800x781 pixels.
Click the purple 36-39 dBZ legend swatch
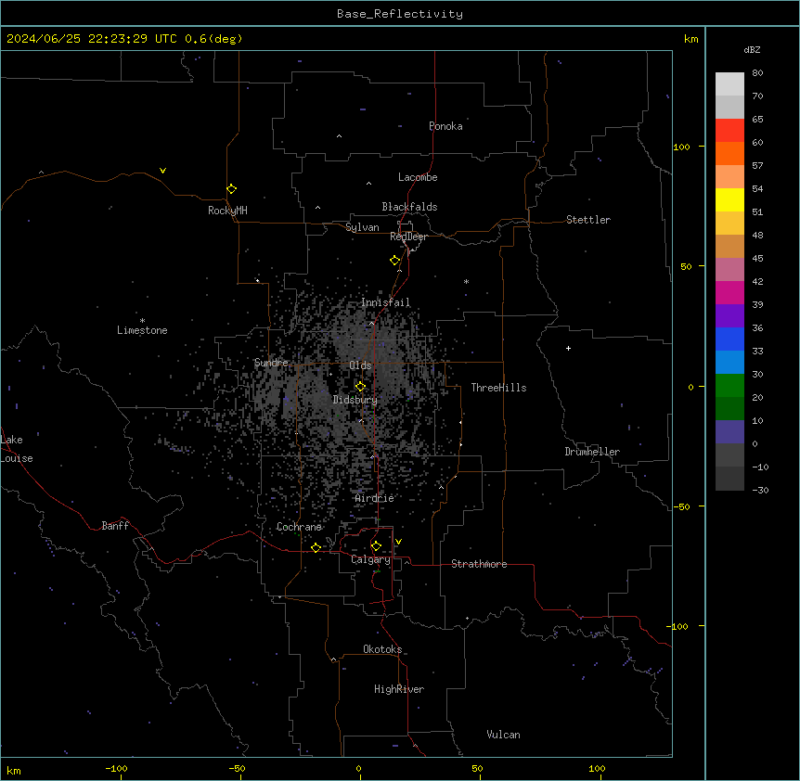point(729,315)
